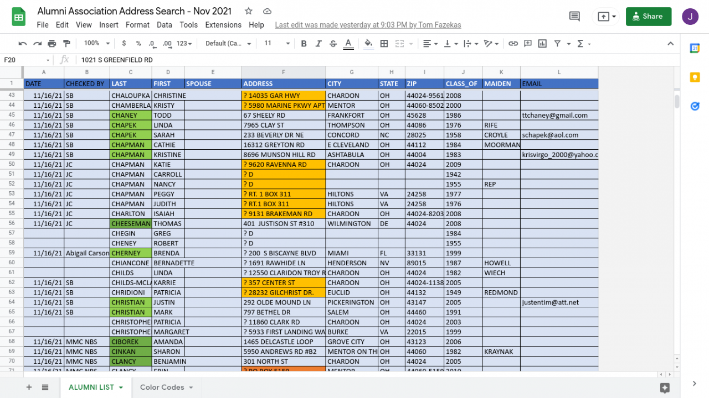Open the comment history
The width and height of the screenshot is (709, 398).
[575, 17]
